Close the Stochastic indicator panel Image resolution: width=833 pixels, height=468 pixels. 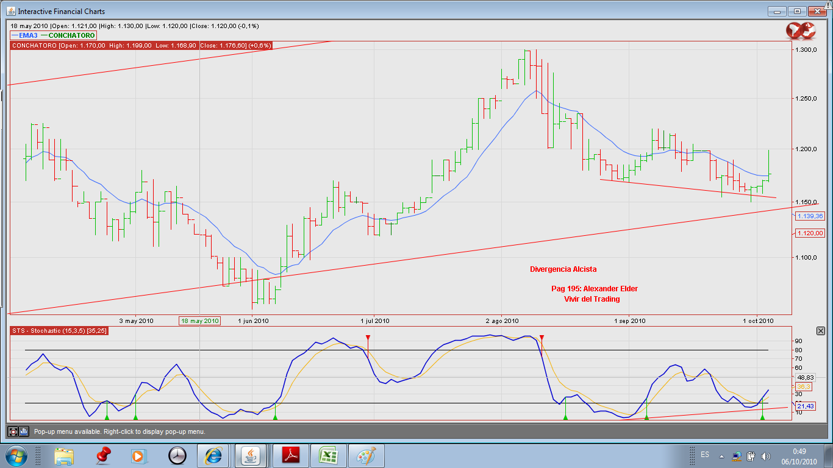tap(820, 331)
